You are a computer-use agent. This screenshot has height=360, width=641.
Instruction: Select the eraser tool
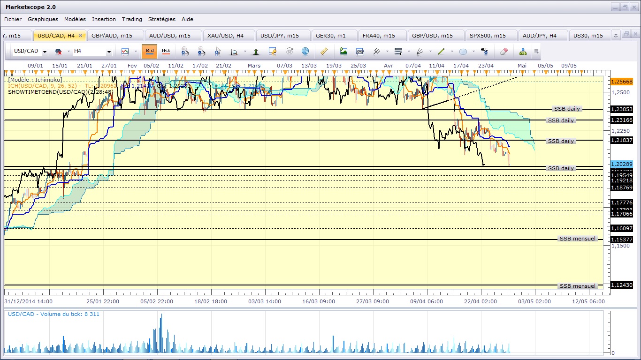tap(504, 52)
